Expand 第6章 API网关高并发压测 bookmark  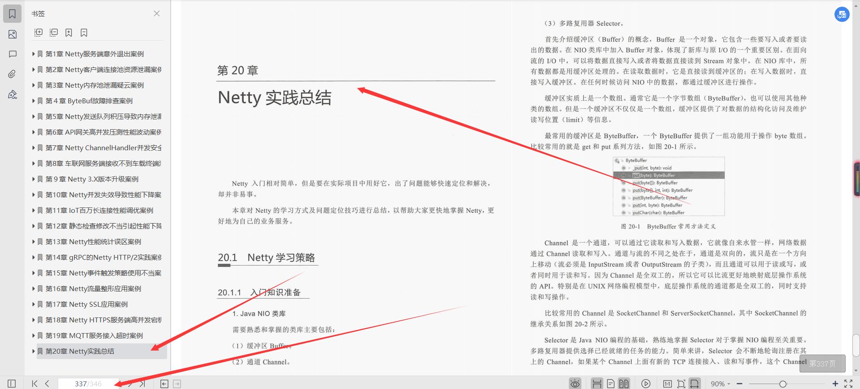coord(33,132)
